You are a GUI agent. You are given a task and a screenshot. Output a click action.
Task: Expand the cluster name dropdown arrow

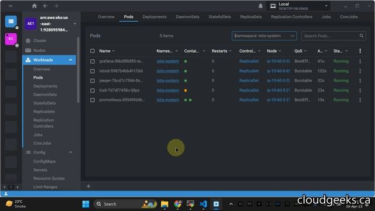coord(74,23)
